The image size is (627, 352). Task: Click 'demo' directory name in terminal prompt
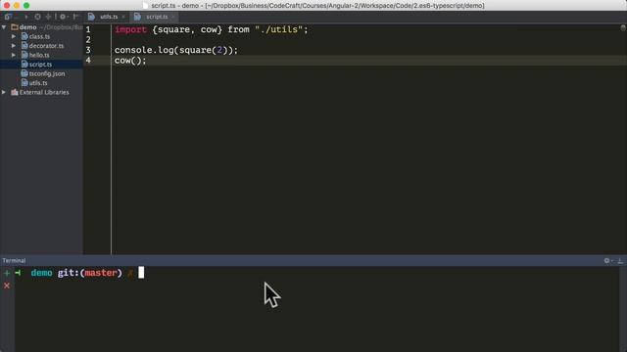[41, 273]
